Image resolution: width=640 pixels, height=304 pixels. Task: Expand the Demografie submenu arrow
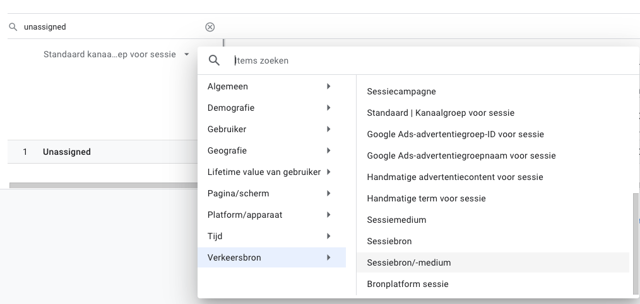pos(329,108)
